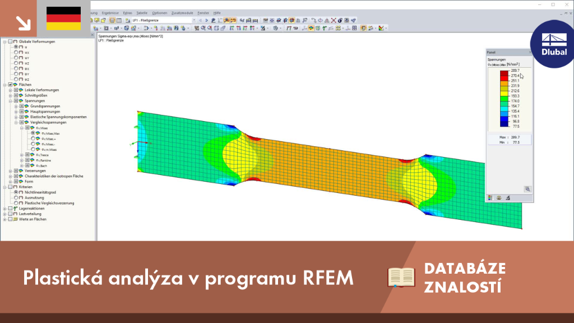Click the highlighted isosurfaces display toolbar icon

click(311, 28)
